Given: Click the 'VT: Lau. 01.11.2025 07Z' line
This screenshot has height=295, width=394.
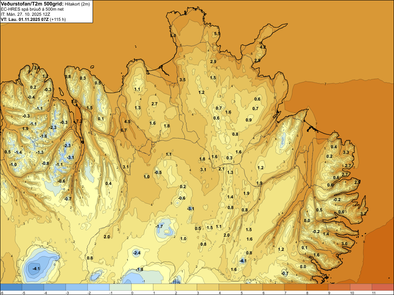Looking at the screenshot, I should click(25, 19).
